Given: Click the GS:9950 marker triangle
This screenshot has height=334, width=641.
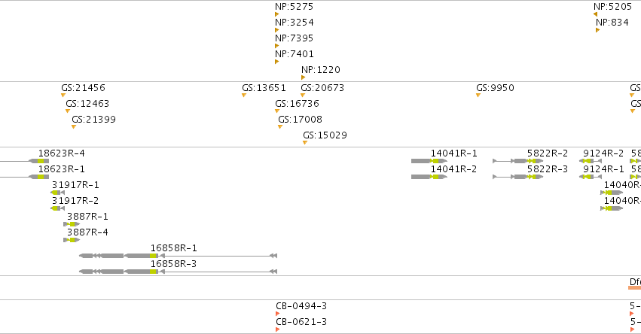Looking at the screenshot, I should tap(478, 96).
